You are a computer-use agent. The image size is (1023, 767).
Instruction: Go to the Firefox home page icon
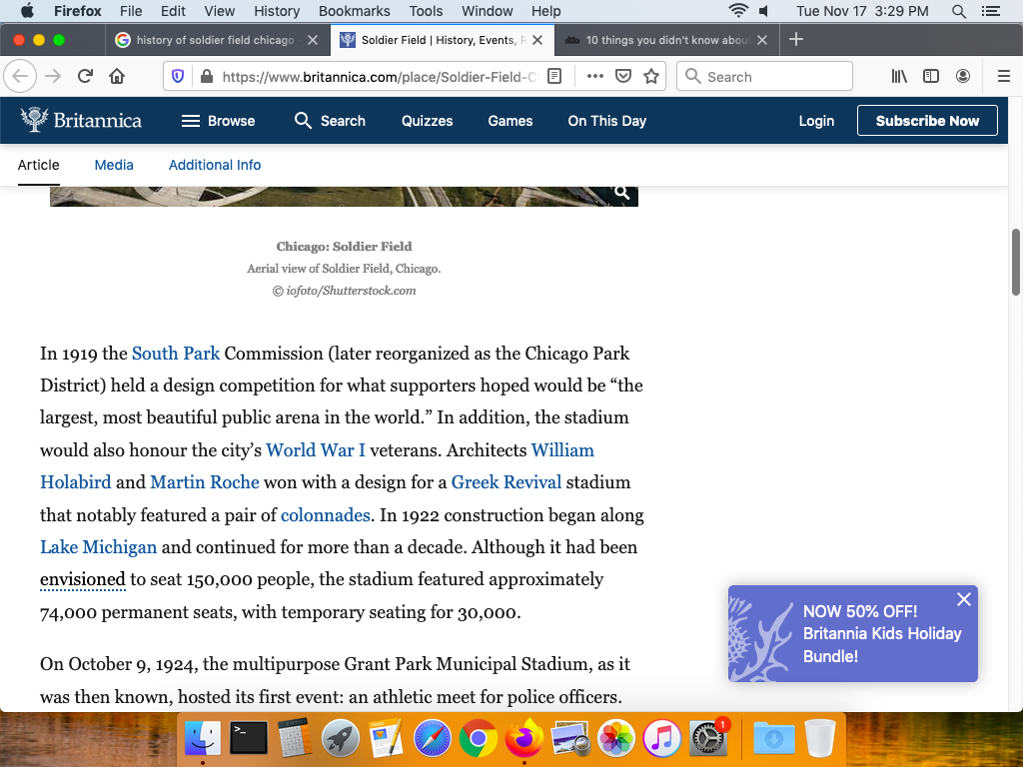117,77
